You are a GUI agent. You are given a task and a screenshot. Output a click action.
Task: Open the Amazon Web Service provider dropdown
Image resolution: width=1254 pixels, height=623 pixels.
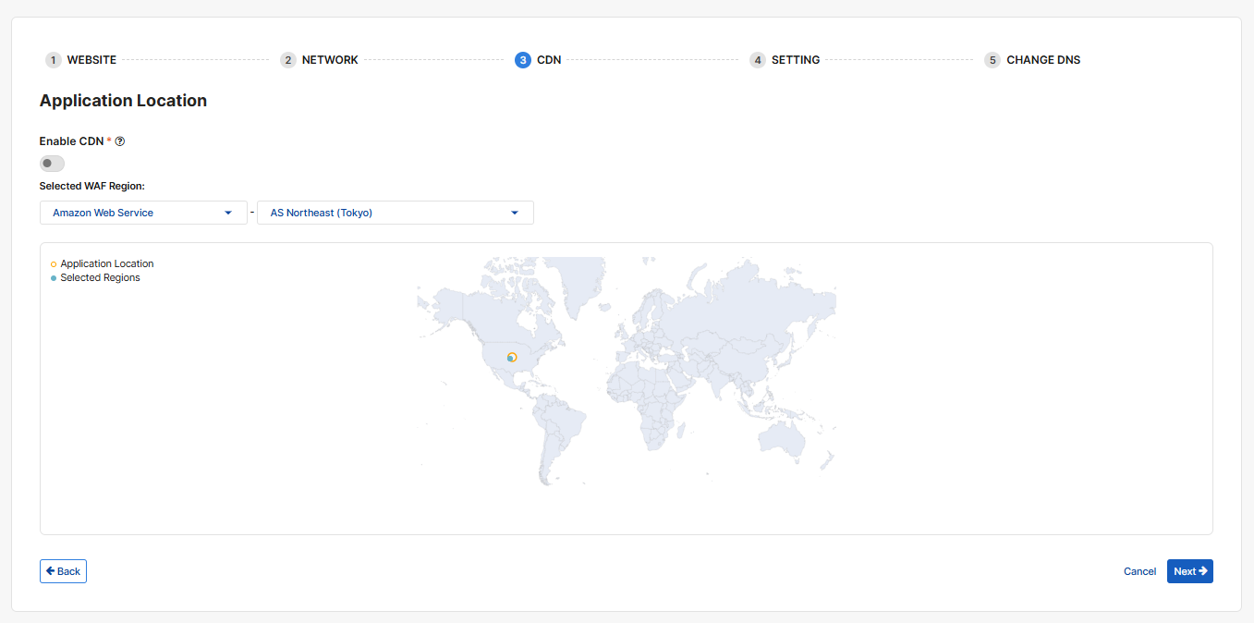143,213
